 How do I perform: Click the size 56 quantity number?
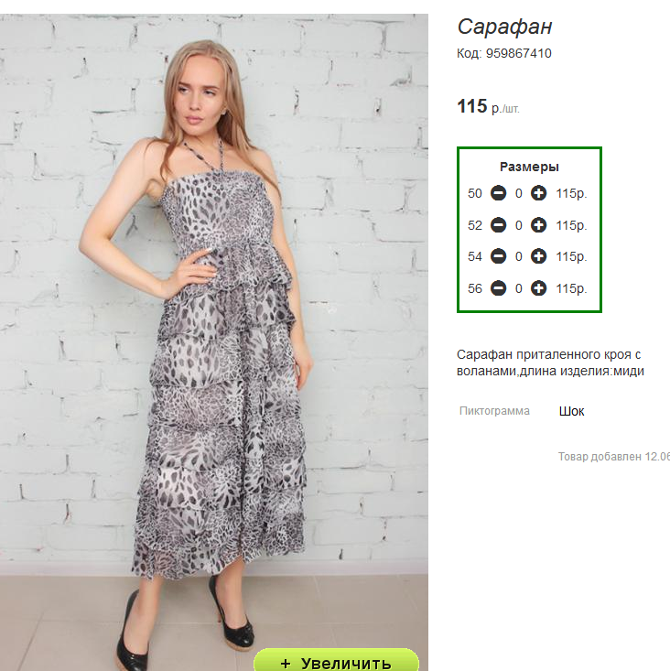tap(518, 288)
